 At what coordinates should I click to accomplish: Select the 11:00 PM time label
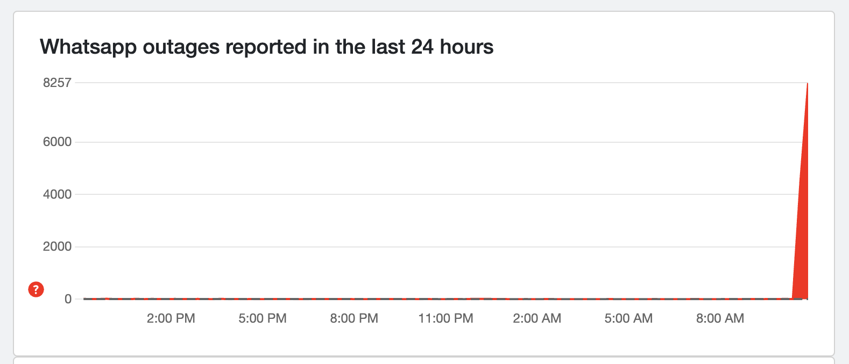click(x=445, y=318)
